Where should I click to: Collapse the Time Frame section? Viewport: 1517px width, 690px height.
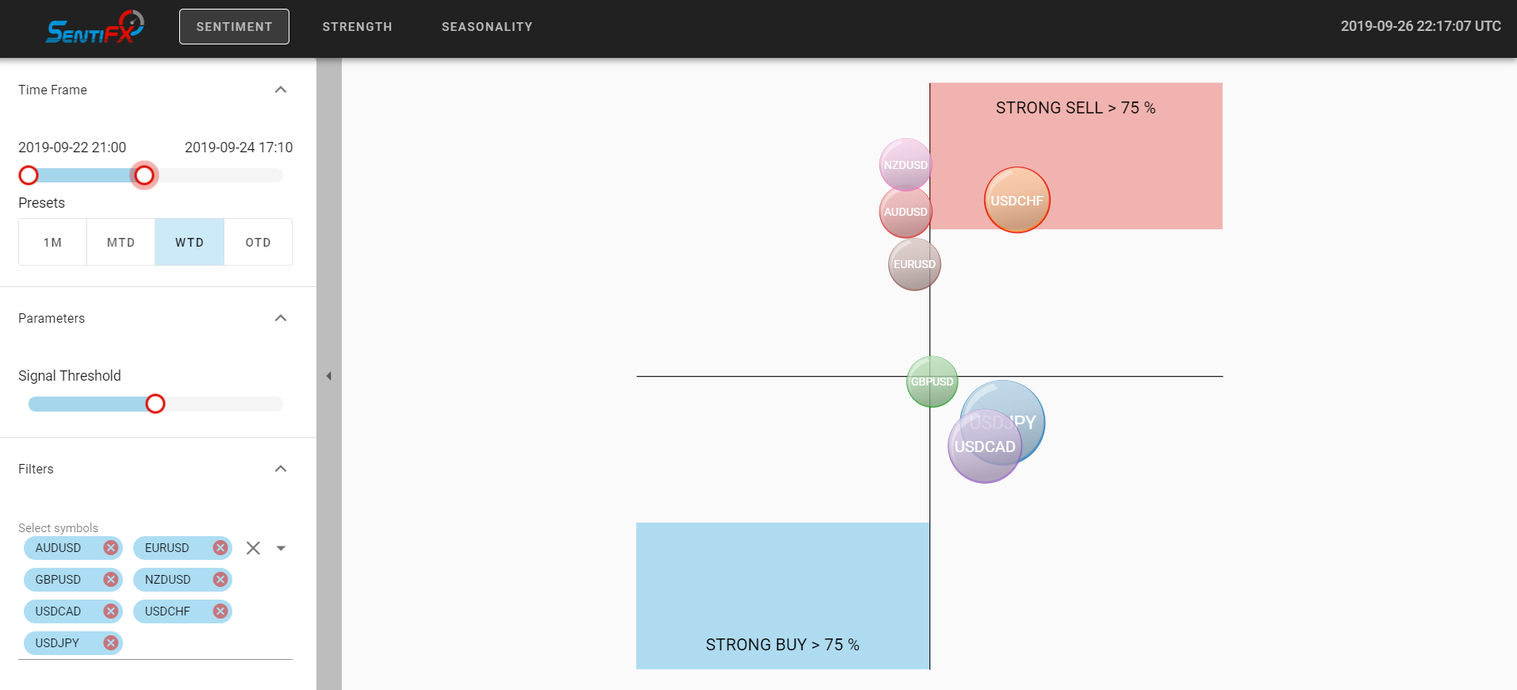281,90
